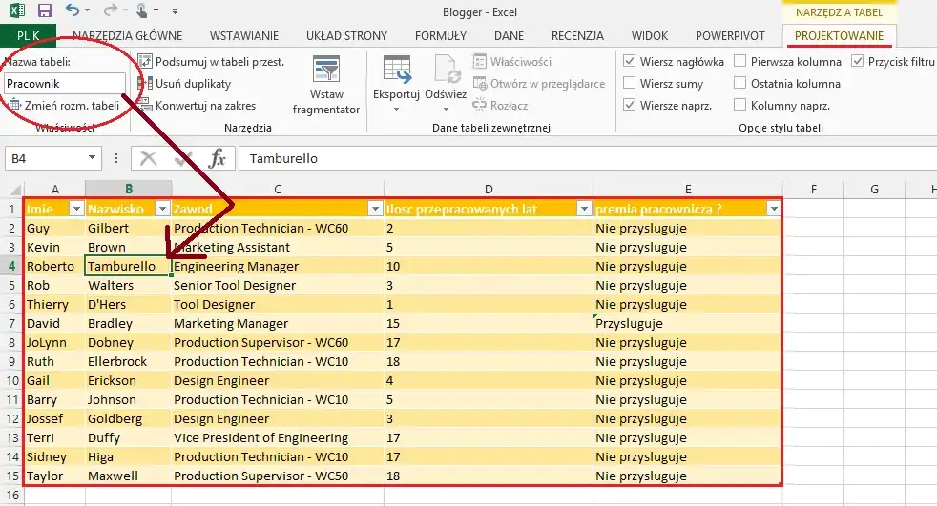Open the Zawod column filter dropdown
937x506 pixels.
374,209
